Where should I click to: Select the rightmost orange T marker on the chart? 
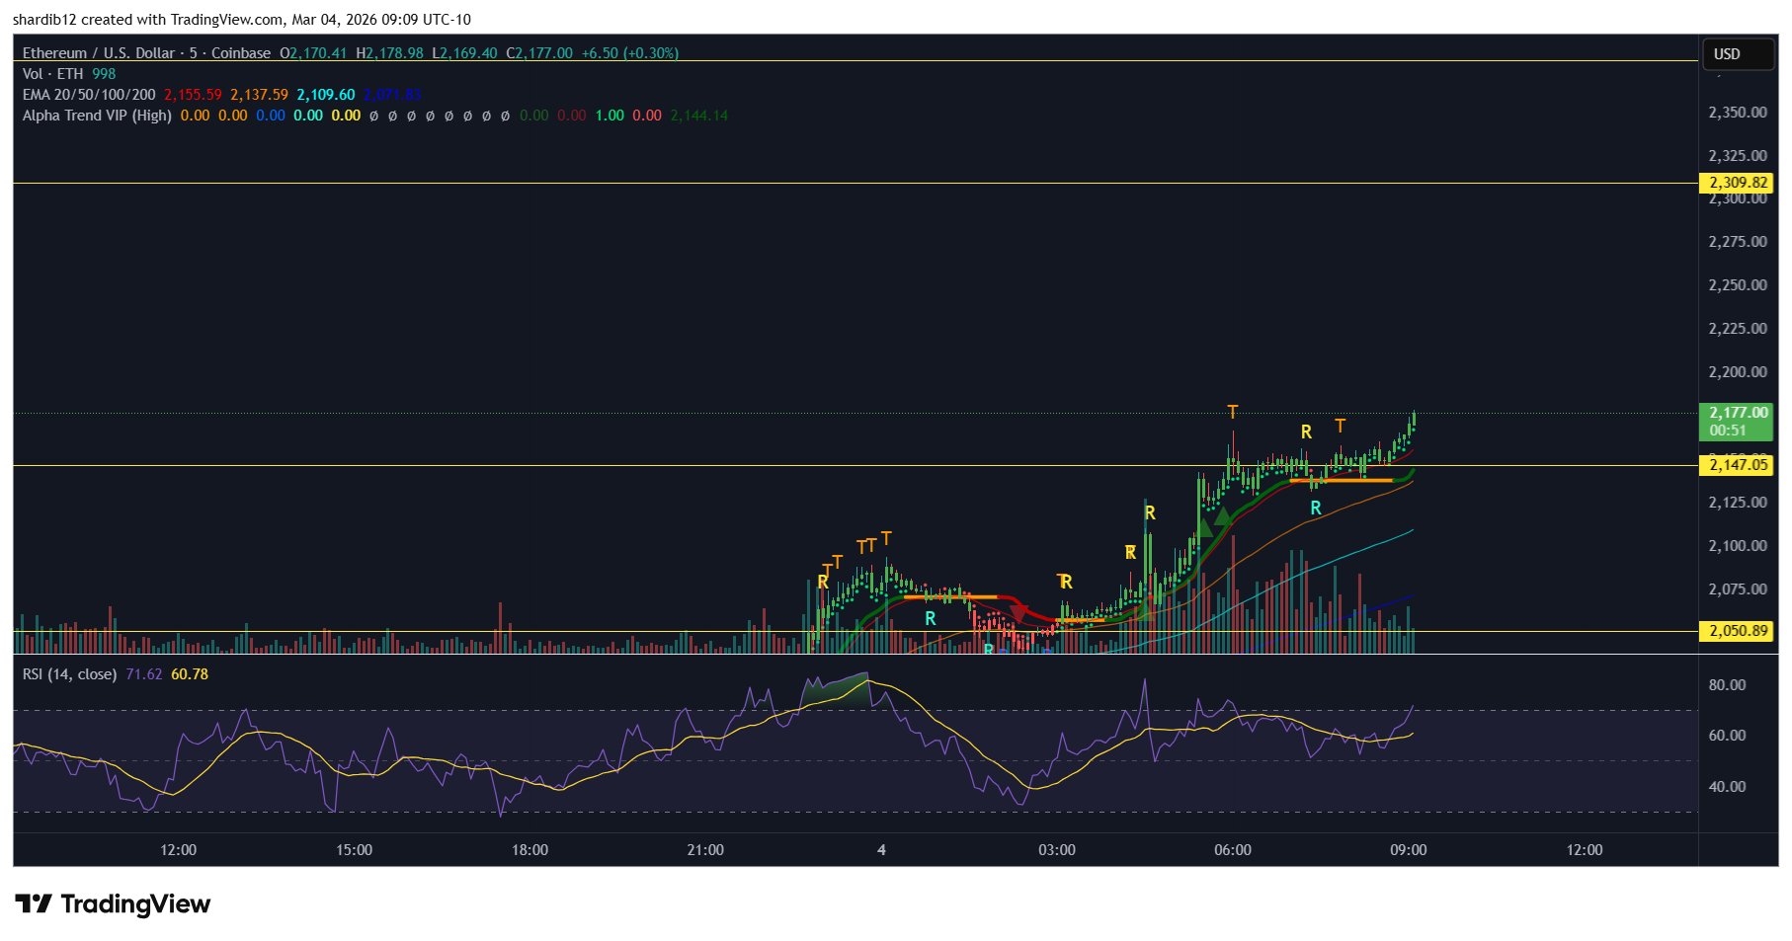point(1340,426)
